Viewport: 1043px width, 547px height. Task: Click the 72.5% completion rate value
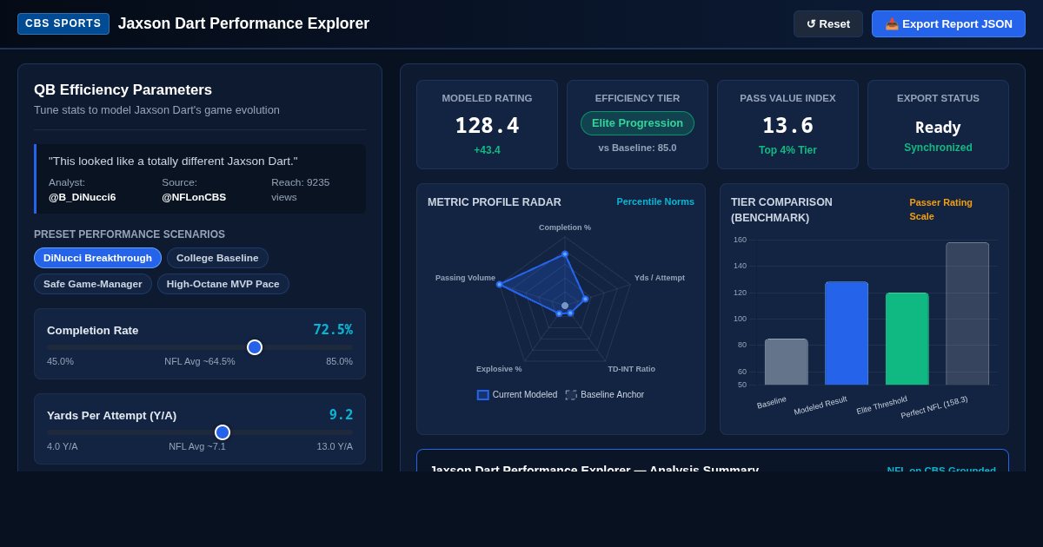click(333, 330)
